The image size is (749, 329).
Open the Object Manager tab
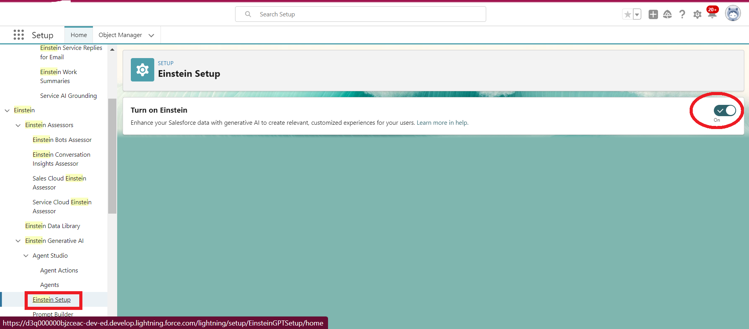(120, 35)
